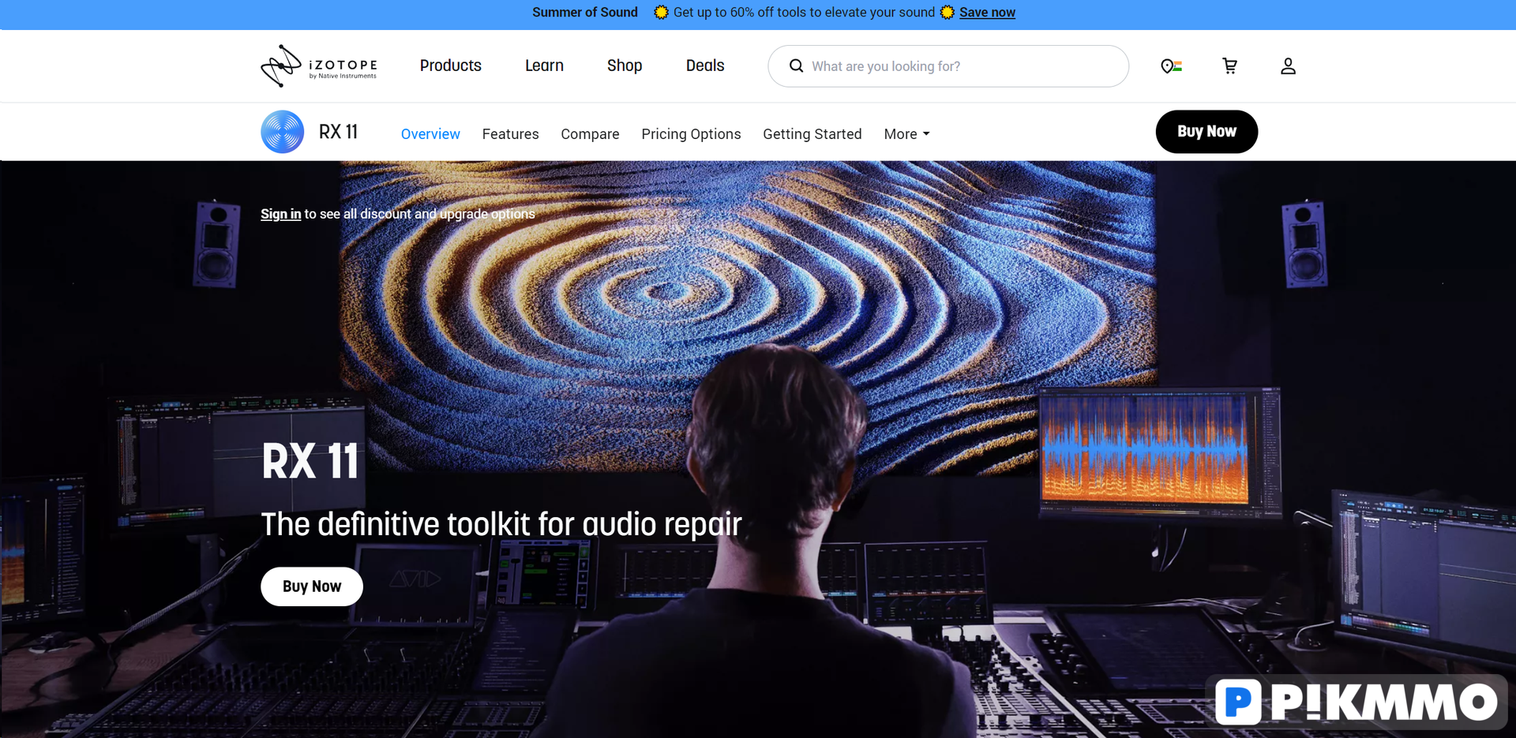Open the Getting Started tab
Viewport: 1516px width, 738px height.
pos(812,134)
